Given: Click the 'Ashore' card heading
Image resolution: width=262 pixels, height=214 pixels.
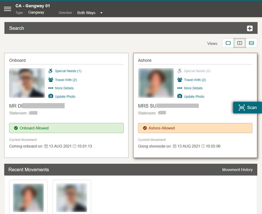Looking at the screenshot, I should tap(145, 60).
